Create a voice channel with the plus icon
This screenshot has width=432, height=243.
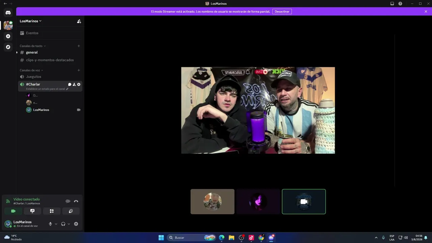(x=79, y=70)
